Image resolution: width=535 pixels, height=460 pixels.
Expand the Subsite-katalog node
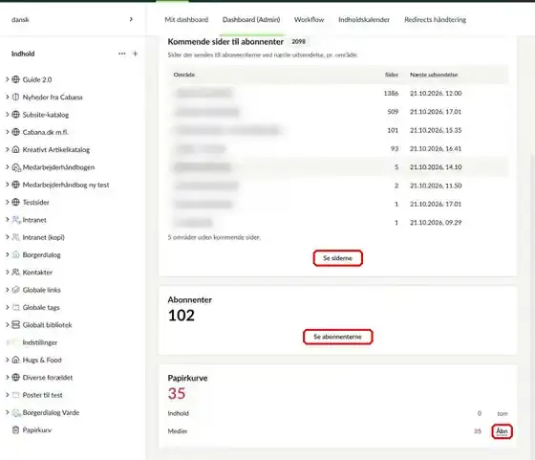(8, 115)
